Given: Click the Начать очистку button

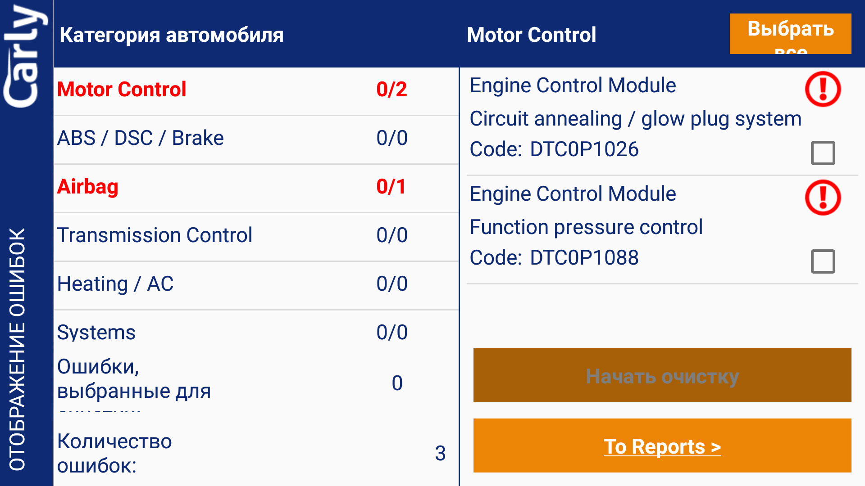Looking at the screenshot, I should (x=662, y=375).
